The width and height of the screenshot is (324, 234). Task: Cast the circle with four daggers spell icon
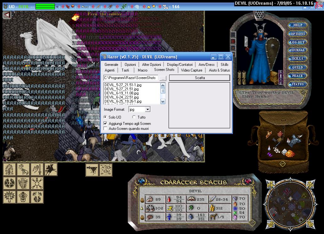click(x=37, y=183)
